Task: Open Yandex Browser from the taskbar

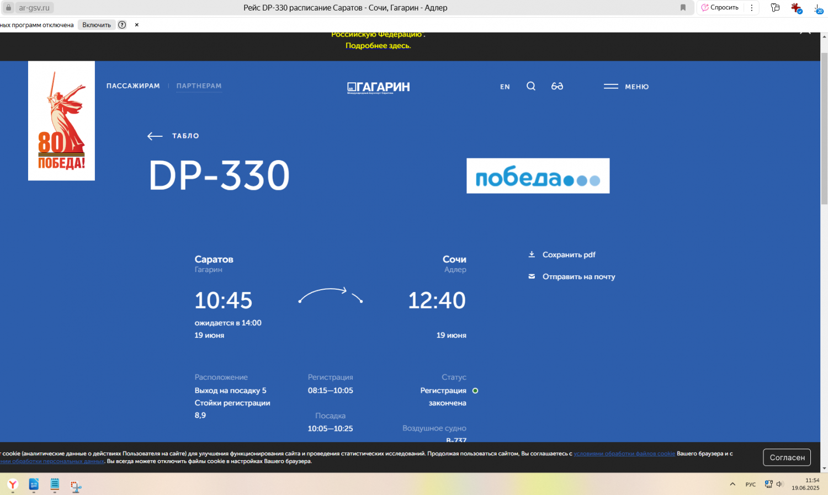Action: click(x=13, y=485)
